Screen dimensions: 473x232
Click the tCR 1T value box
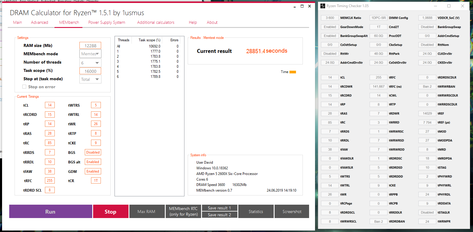[96, 181]
